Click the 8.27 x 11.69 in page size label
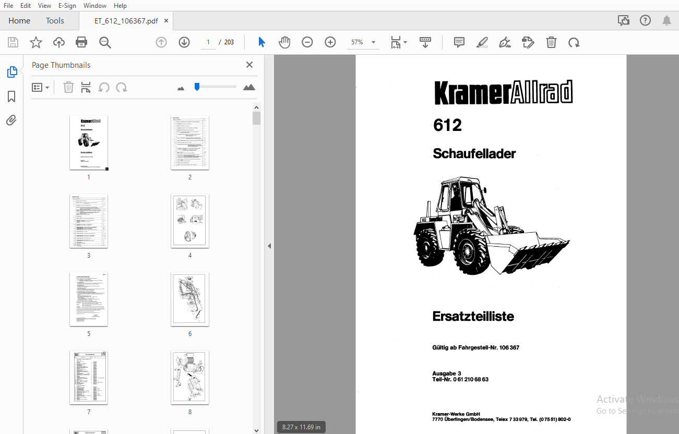The width and height of the screenshot is (679, 434). pos(301,427)
